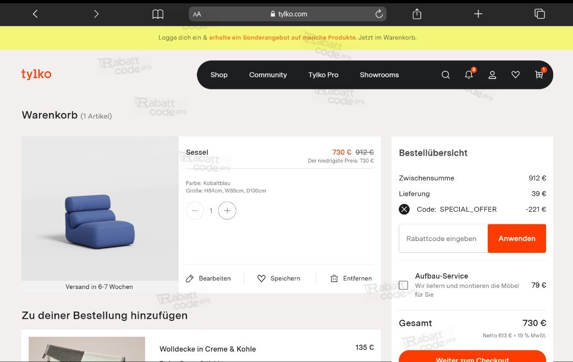Open a new tab with plus icon
This screenshot has width=573, height=362.
click(x=478, y=14)
